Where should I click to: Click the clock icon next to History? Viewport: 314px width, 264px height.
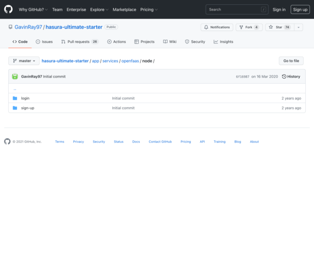[284, 76]
